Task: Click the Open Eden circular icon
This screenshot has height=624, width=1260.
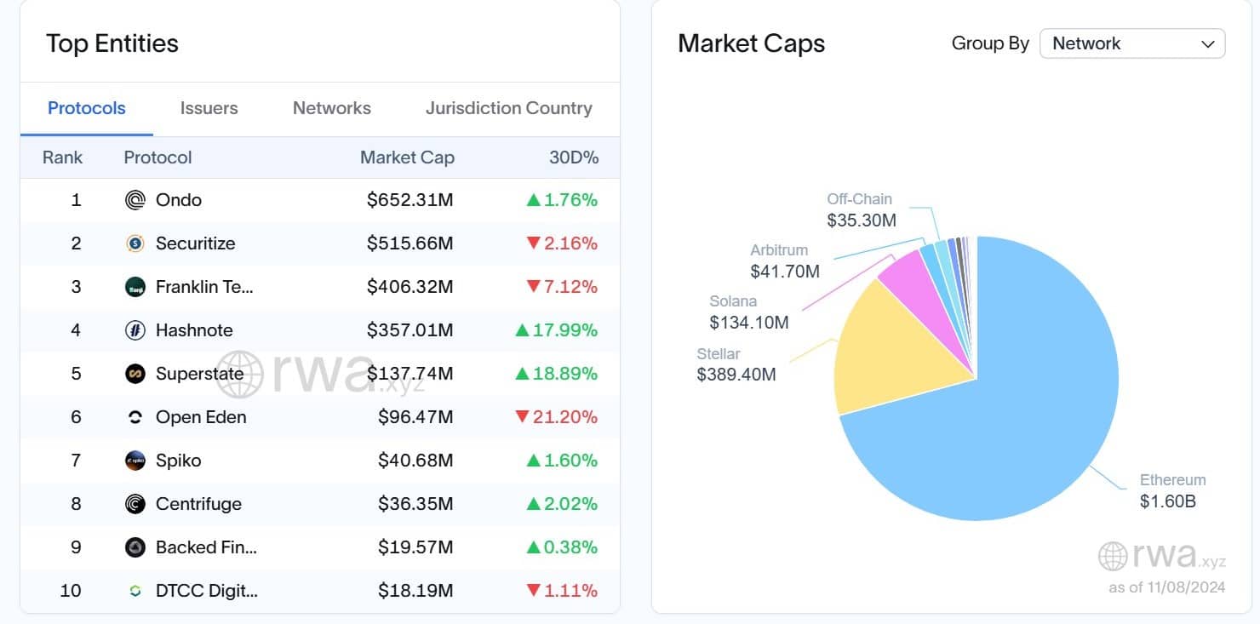Action: click(134, 417)
